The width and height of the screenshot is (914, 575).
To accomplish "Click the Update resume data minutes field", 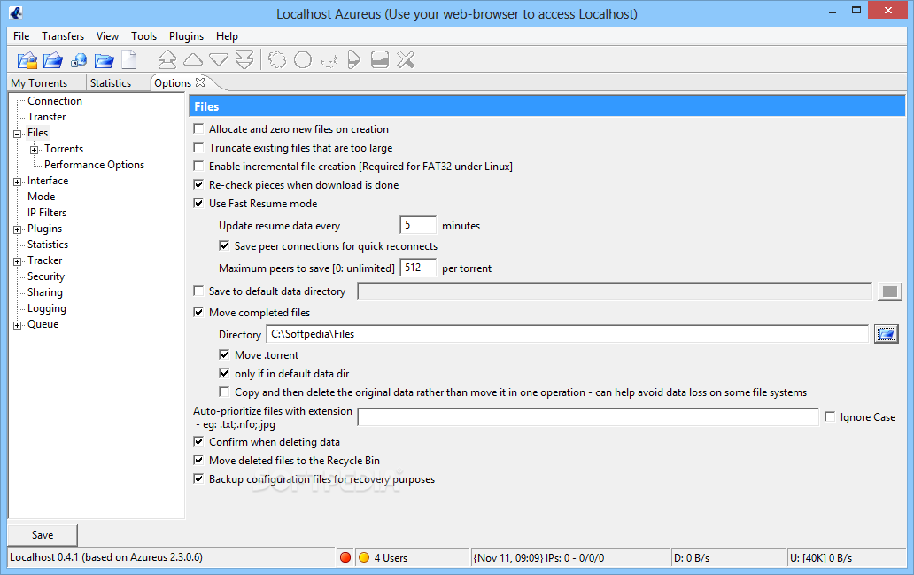I will [418, 225].
